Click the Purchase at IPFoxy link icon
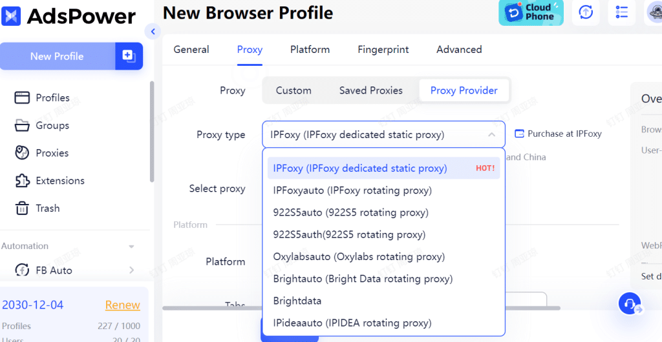The width and height of the screenshot is (662, 342). click(519, 134)
